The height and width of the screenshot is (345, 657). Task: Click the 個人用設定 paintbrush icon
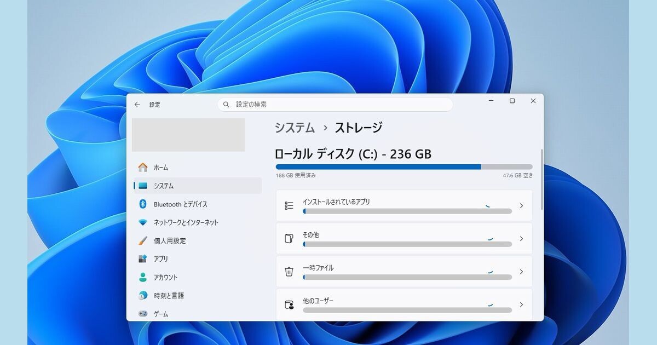[x=143, y=240]
